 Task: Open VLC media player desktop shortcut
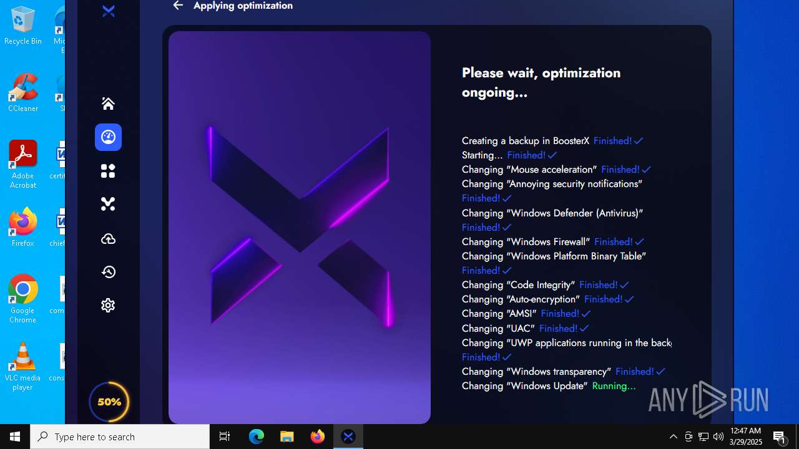click(x=23, y=367)
